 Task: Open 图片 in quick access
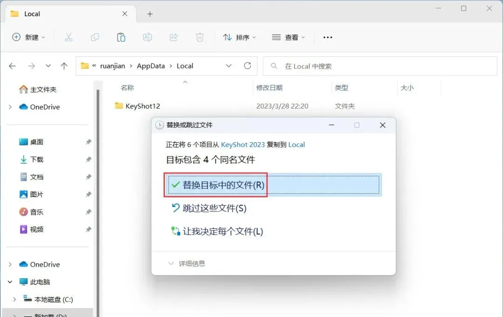pyautogui.click(x=32, y=194)
